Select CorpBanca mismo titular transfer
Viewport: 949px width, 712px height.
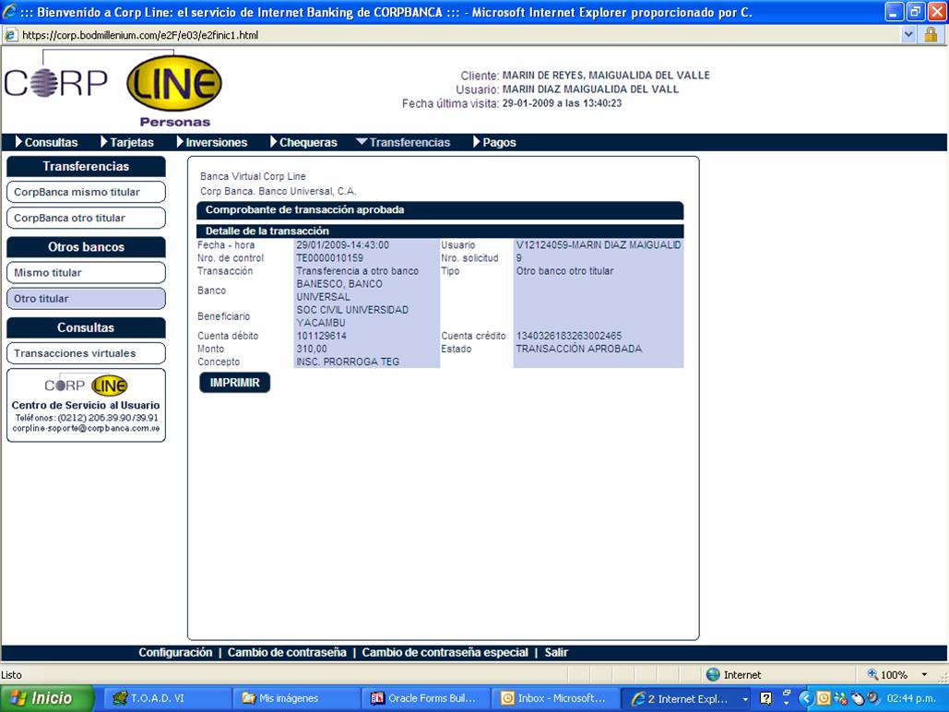86,192
